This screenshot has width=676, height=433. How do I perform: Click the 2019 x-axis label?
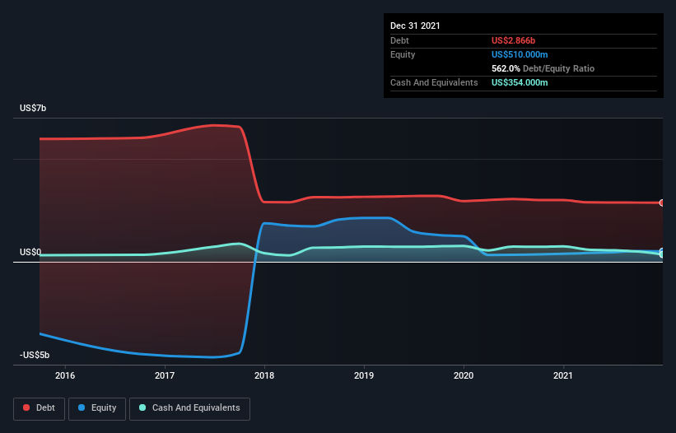coord(364,375)
